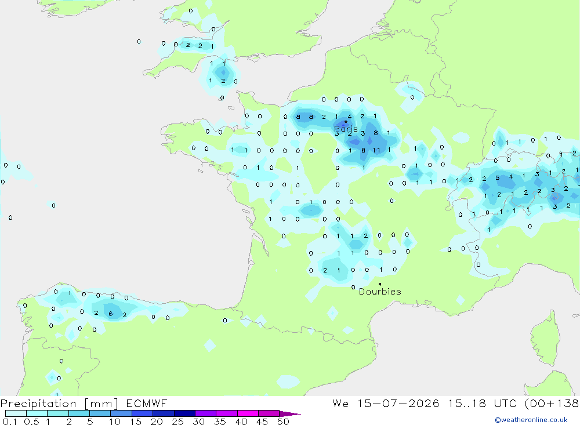580x425 pixels.
Task: Click the weatheronline.co.uk copyright link
Action: pyautogui.click(x=531, y=420)
